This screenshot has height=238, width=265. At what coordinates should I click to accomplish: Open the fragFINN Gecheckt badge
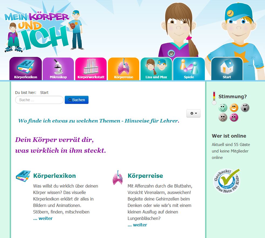227,181
